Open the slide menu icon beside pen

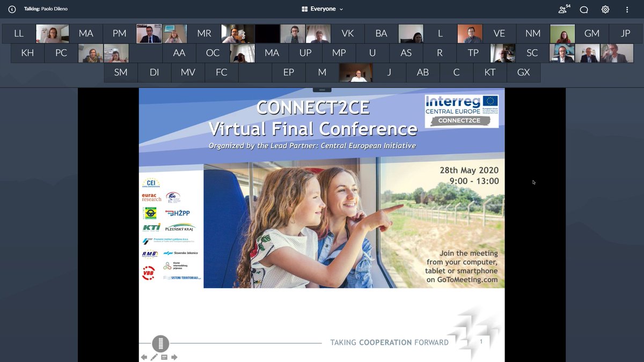pos(164,357)
